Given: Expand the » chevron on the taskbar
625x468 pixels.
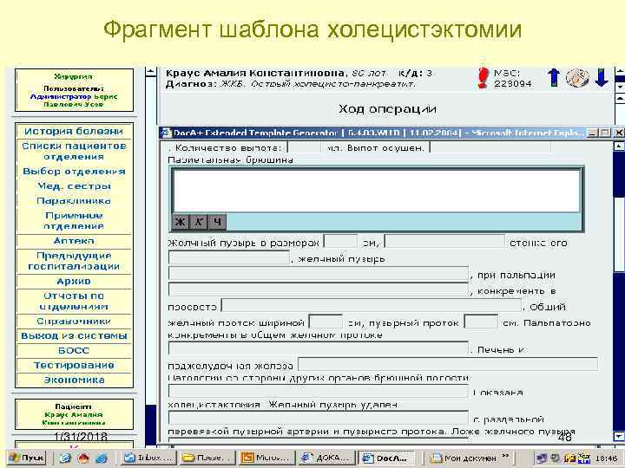Looking at the screenshot, I should point(505,455).
